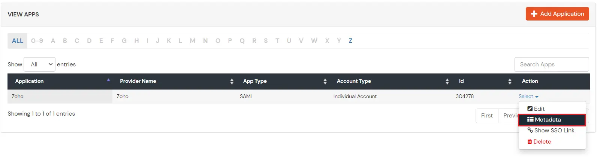This screenshot has width=597, height=157.
Task: Click the Metadata list icon
Action: [x=530, y=119]
